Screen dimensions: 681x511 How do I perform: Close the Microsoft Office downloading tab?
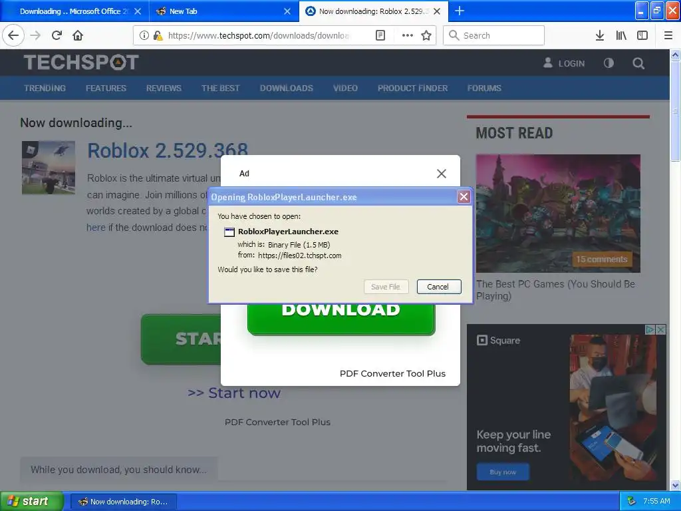click(x=138, y=11)
